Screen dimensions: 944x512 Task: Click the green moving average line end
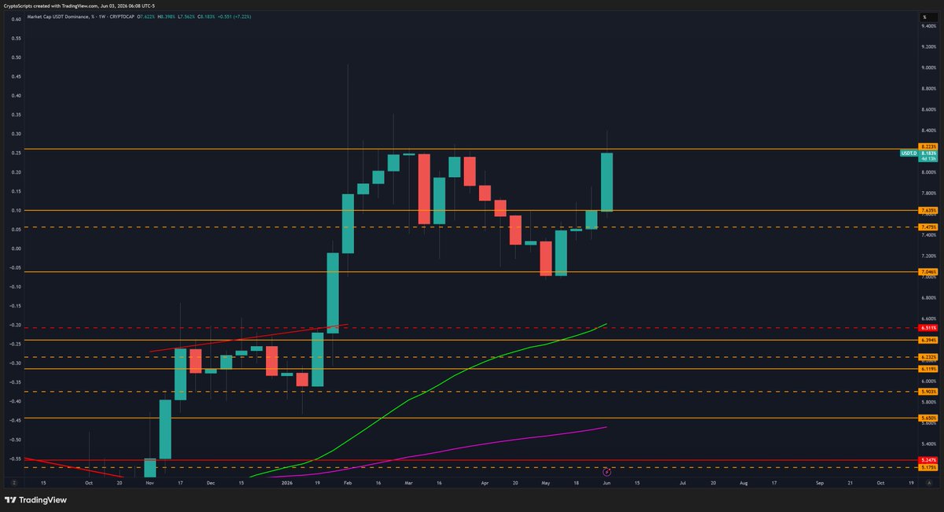[605, 323]
